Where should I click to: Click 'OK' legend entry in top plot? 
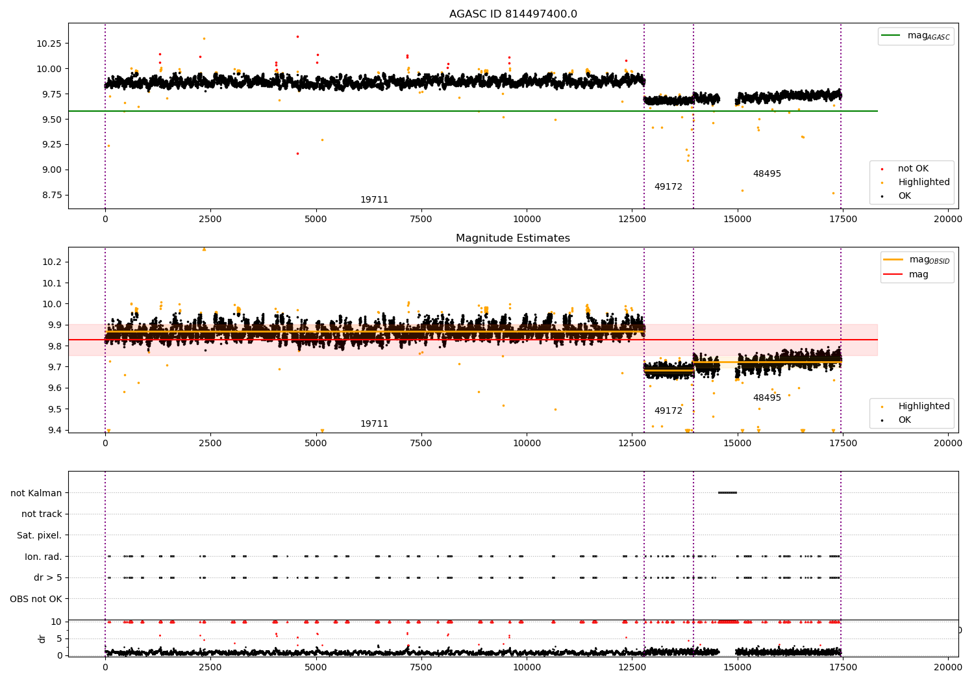[x=905, y=196]
